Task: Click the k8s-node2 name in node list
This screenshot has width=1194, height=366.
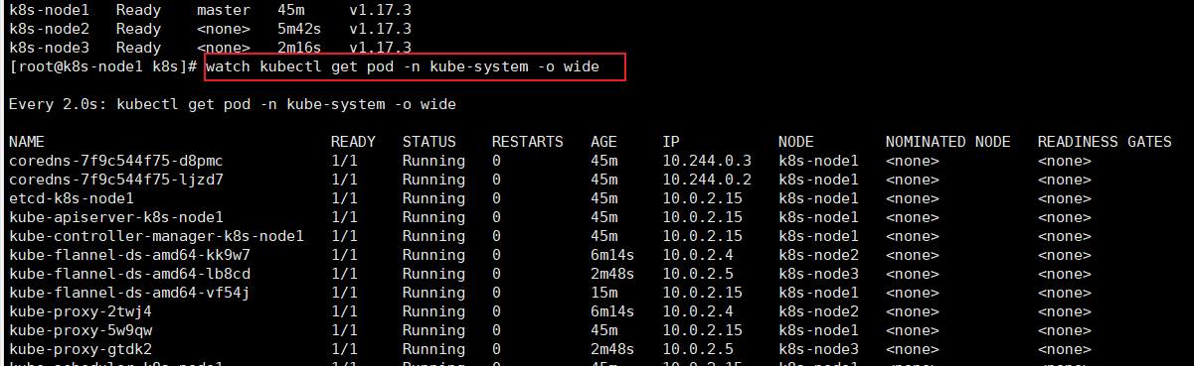Action: 49,29
